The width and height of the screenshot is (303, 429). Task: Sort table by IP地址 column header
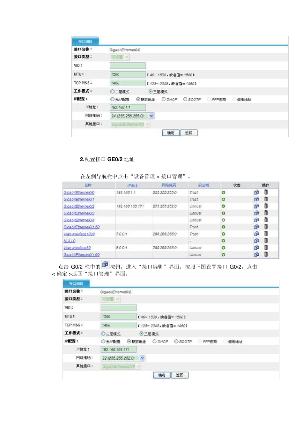tap(133, 185)
